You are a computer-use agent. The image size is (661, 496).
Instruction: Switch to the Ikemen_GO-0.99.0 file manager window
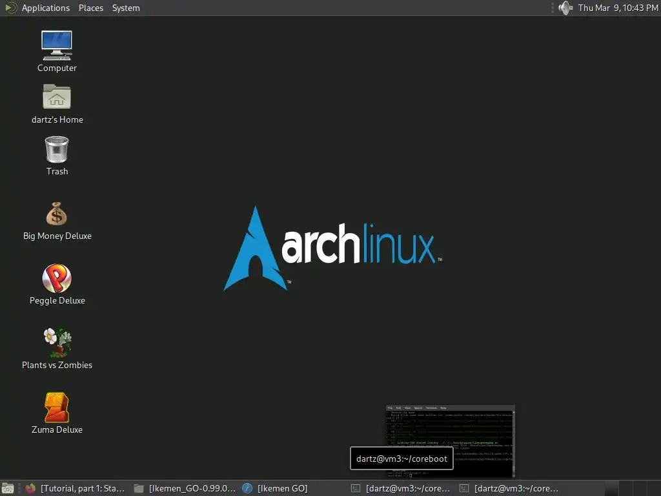click(185, 488)
